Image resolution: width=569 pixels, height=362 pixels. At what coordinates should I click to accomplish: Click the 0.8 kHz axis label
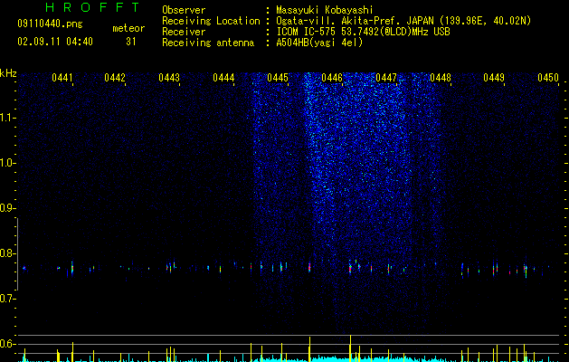pos(7,253)
